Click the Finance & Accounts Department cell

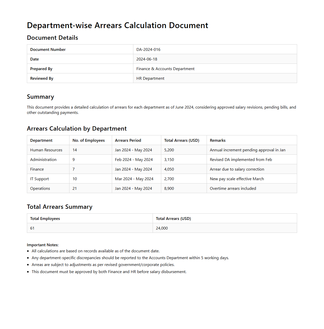(x=165, y=69)
